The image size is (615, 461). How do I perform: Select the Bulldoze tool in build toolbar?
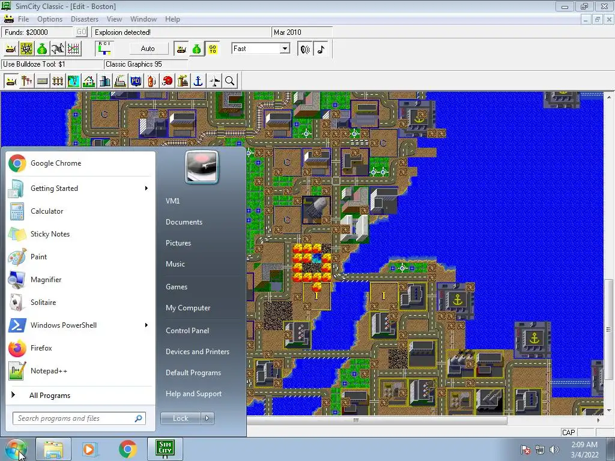[11, 81]
